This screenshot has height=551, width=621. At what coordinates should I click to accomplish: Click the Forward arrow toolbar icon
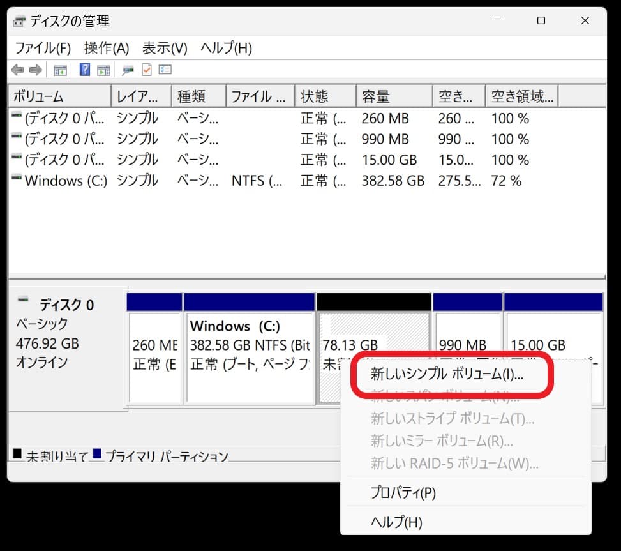click(36, 70)
